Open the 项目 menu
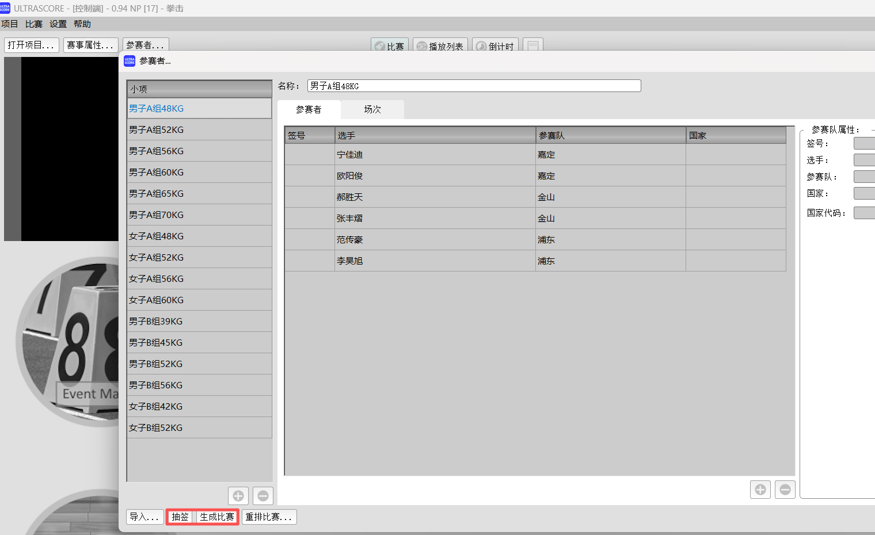The width and height of the screenshot is (875, 535). 10,24
